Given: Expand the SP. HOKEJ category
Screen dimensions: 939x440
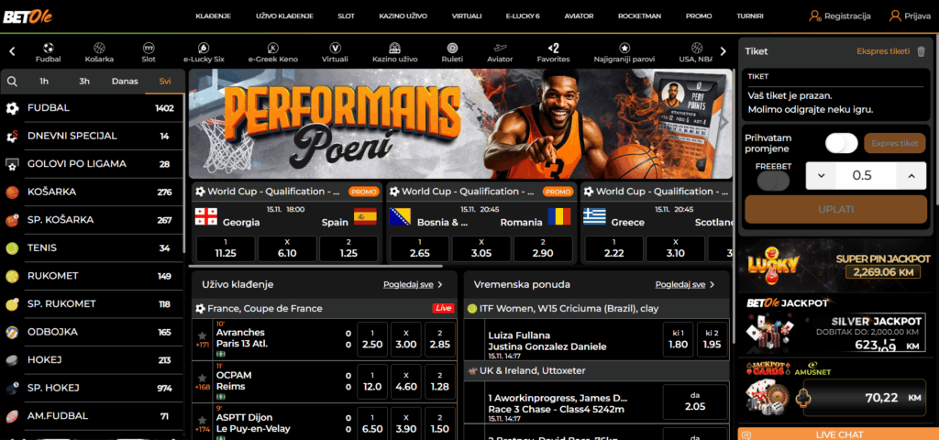Looking at the screenshot, I should pos(93,388).
